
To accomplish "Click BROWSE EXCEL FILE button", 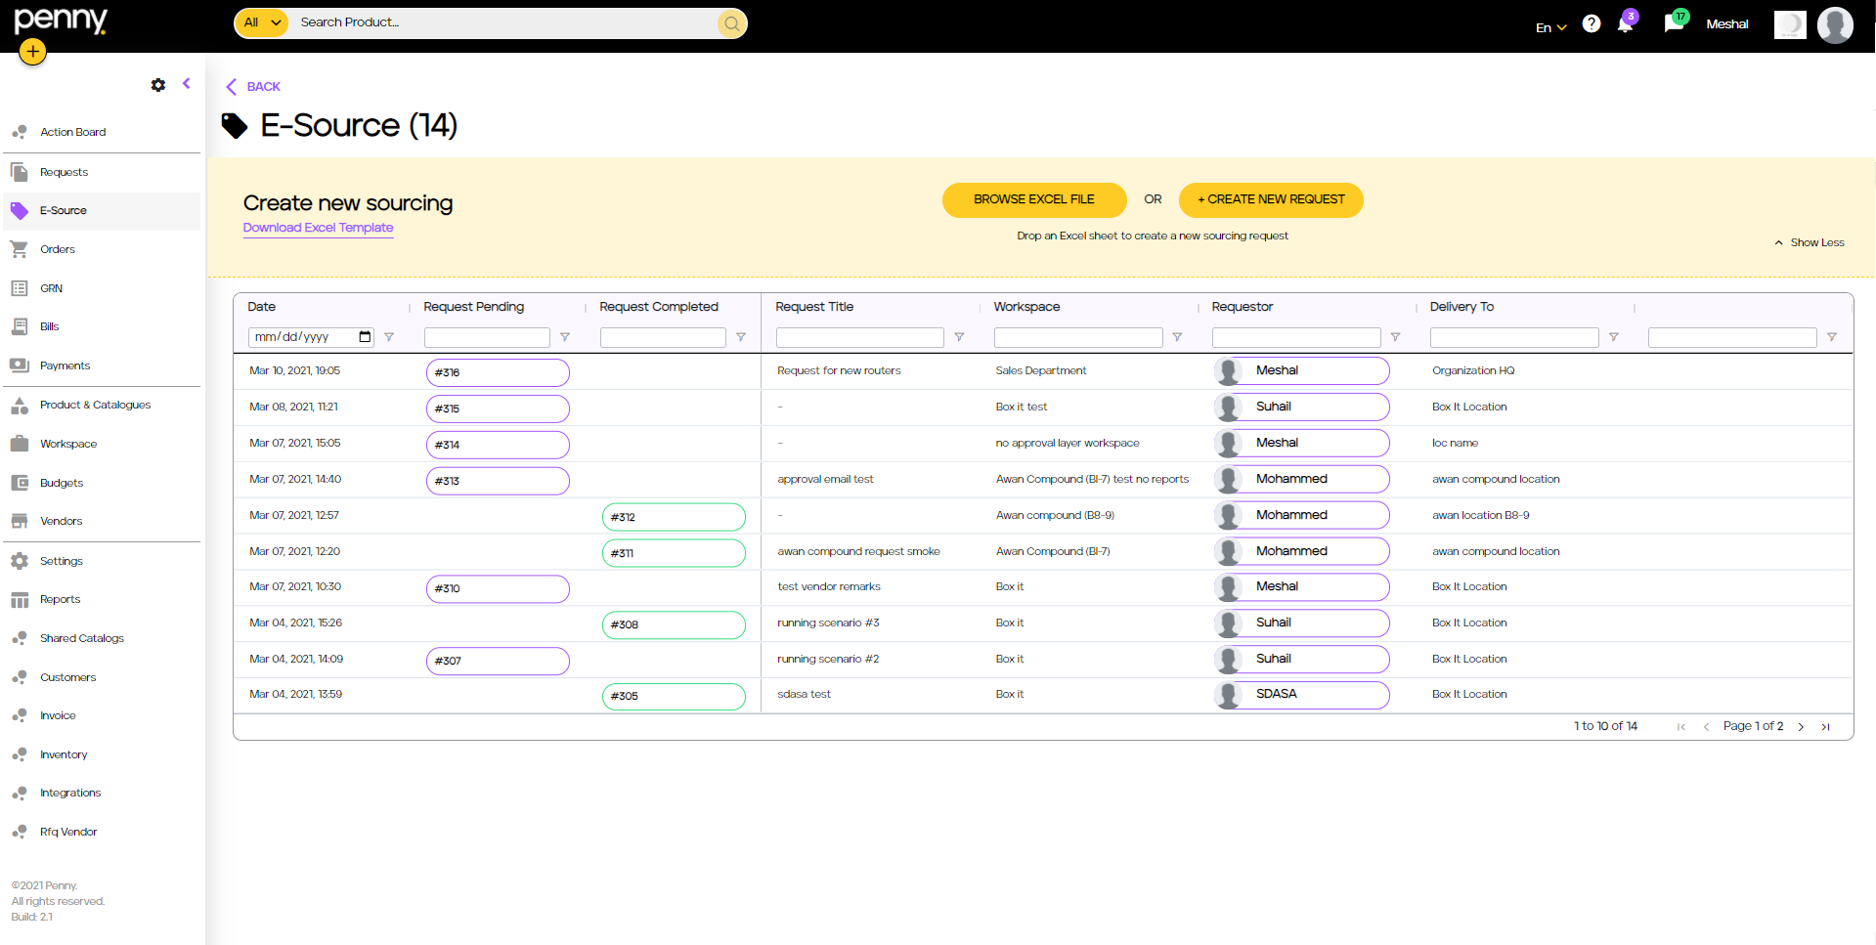I will pyautogui.click(x=1034, y=199).
